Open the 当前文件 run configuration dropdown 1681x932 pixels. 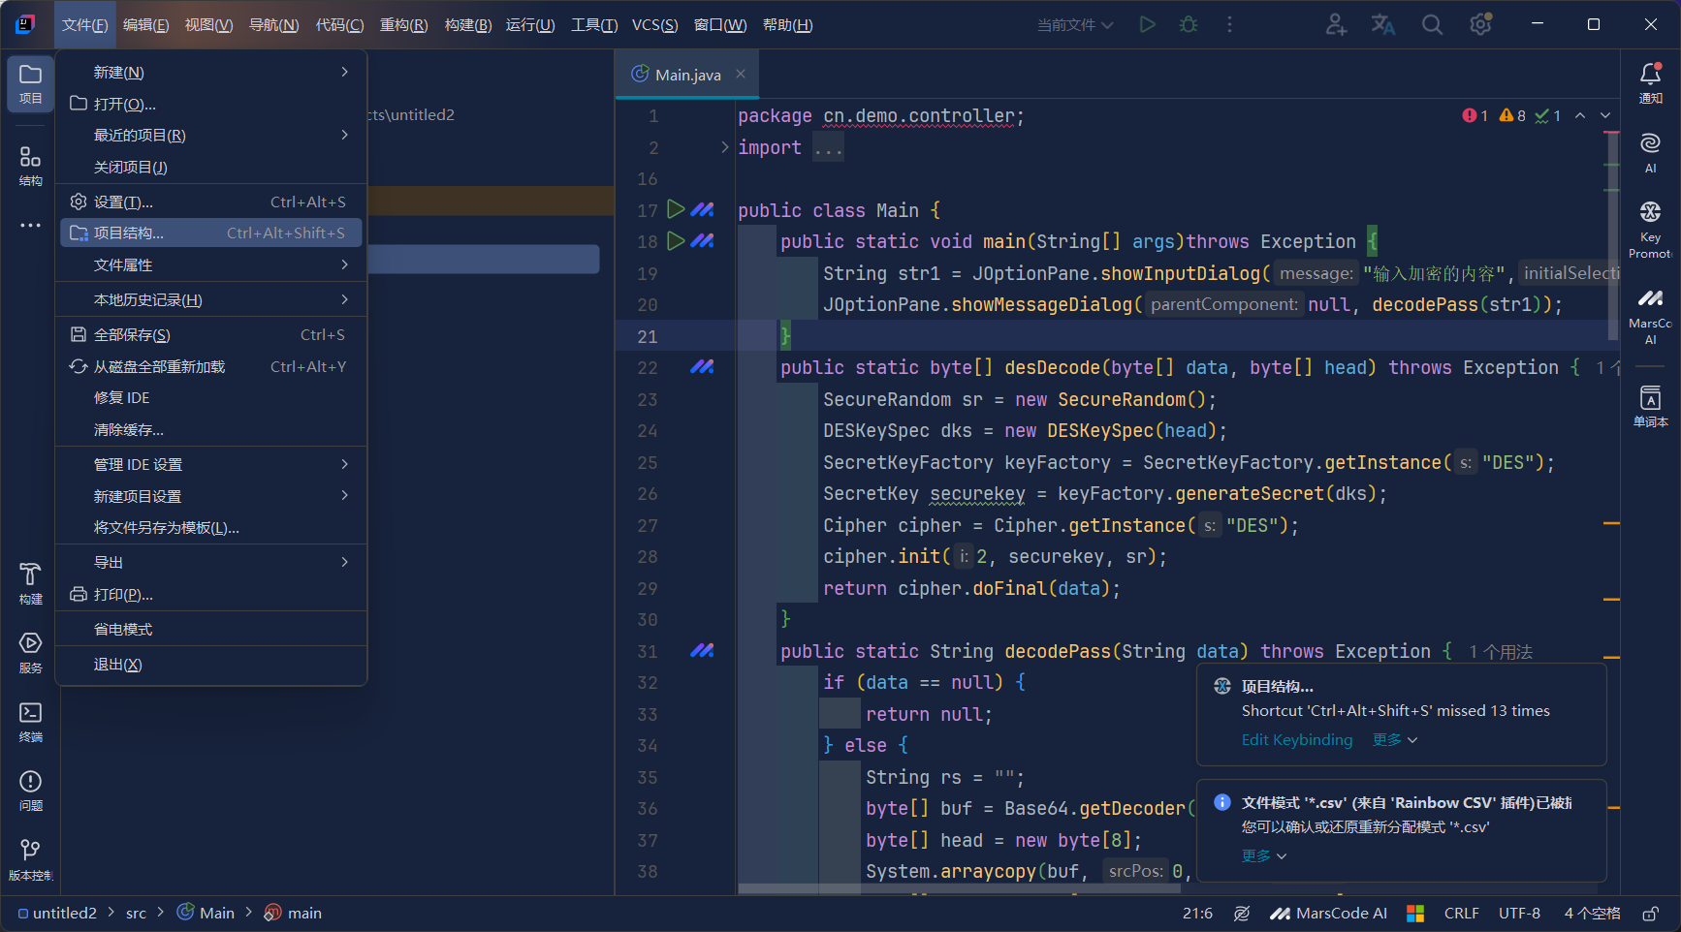pyautogui.click(x=1075, y=25)
